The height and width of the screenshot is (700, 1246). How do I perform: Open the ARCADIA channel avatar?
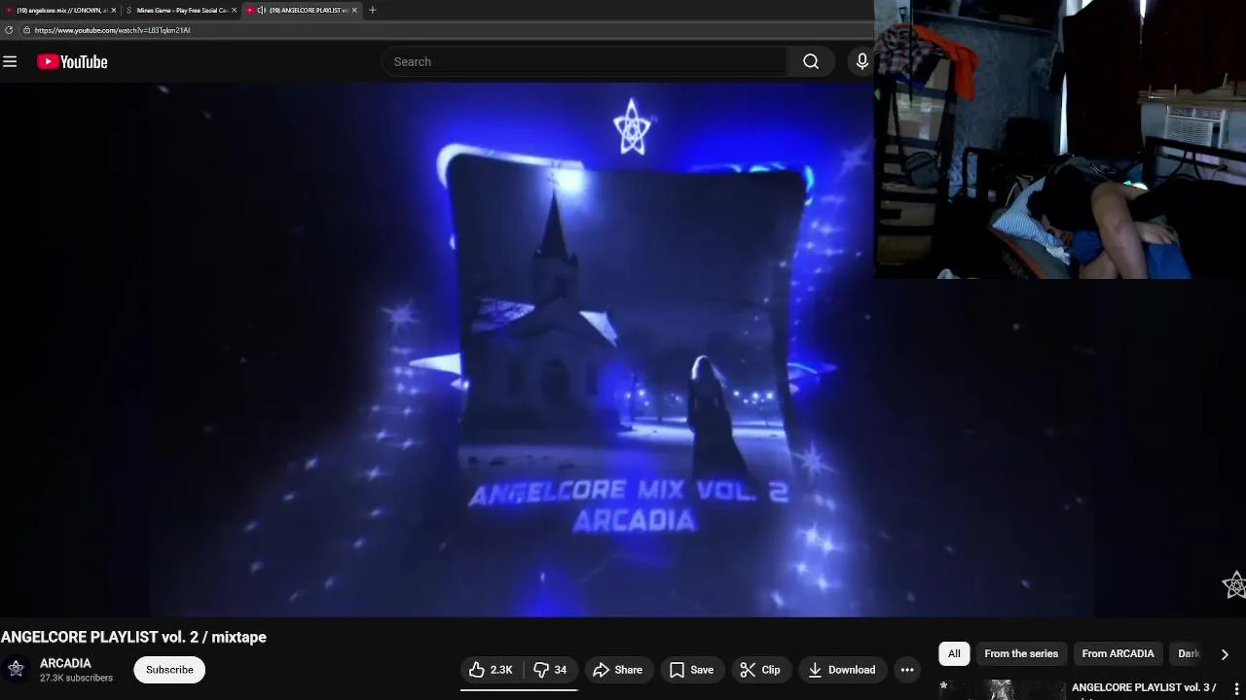pyautogui.click(x=16, y=669)
